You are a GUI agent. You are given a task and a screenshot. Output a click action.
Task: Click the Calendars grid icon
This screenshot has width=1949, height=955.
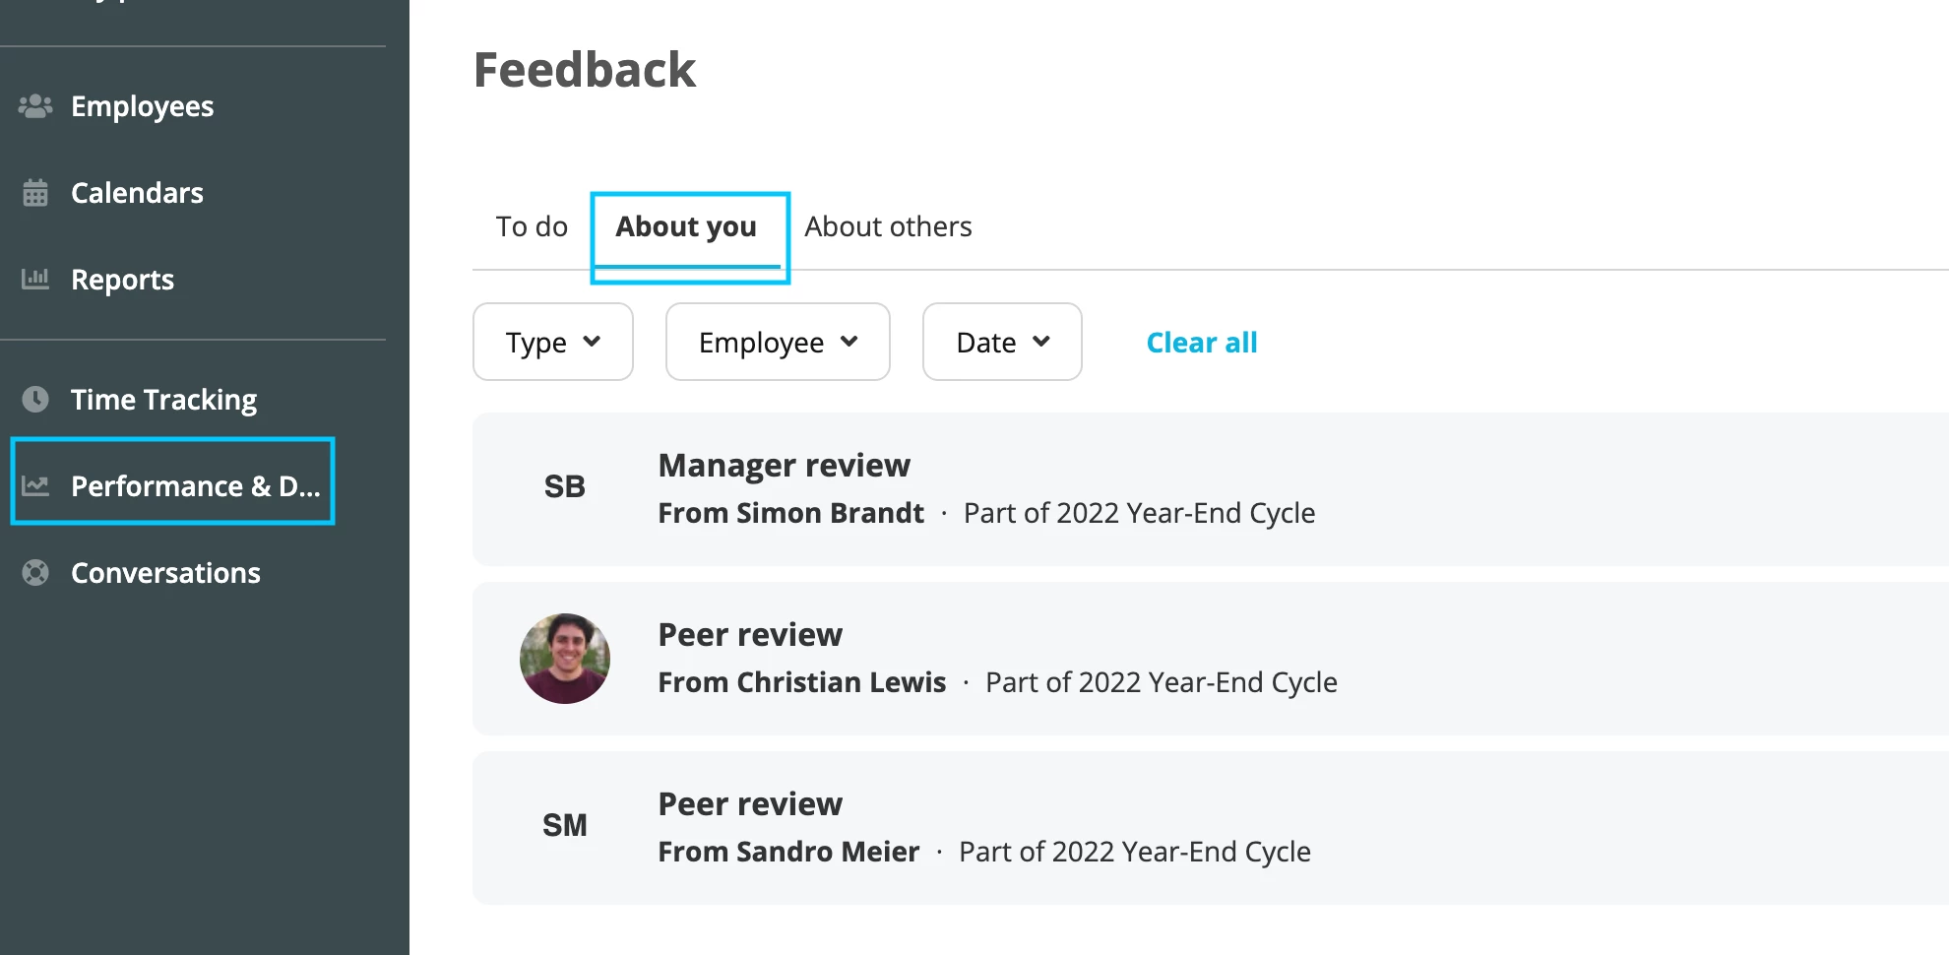[x=35, y=193]
